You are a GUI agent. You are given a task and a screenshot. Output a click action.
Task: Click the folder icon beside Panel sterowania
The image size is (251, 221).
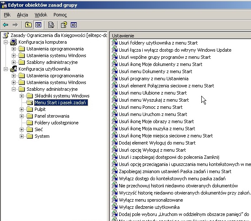(x=30, y=116)
